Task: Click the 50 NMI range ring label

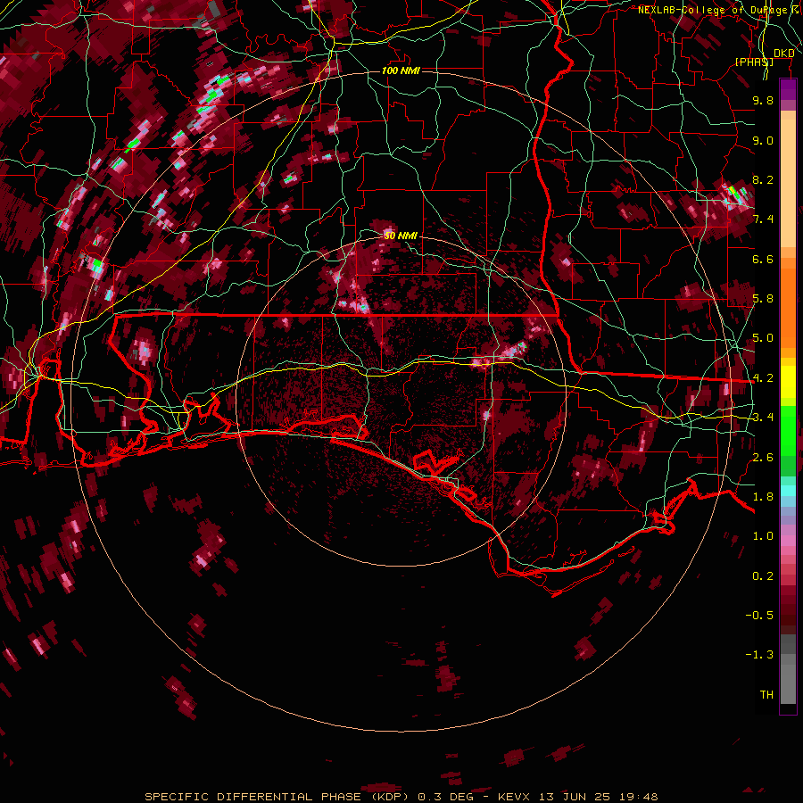Action: [x=401, y=236]
